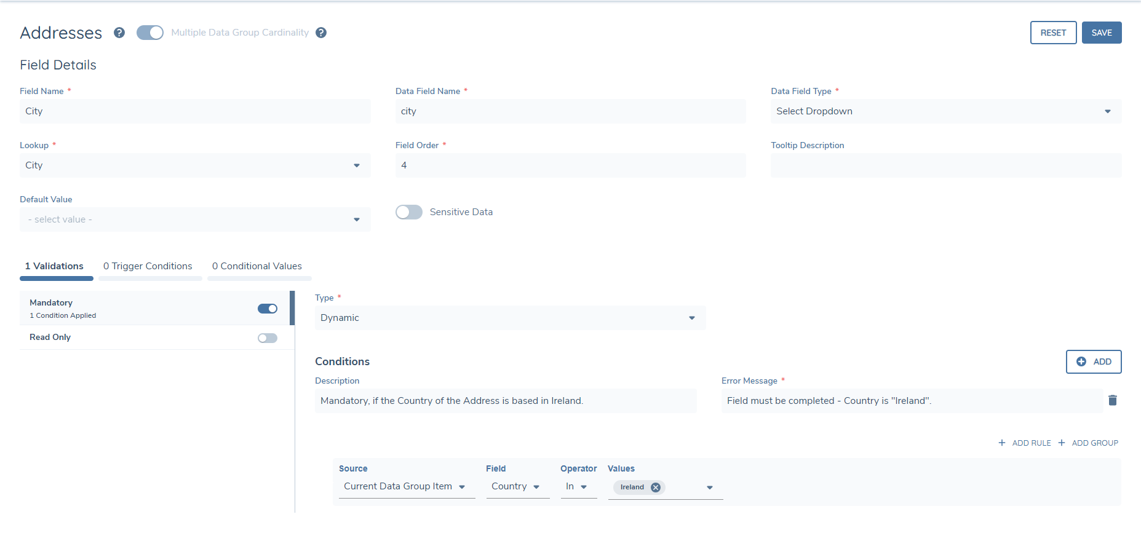
Task: Toggle Multiple Data Group Cardinality switch
Action: tap(150, 33)
